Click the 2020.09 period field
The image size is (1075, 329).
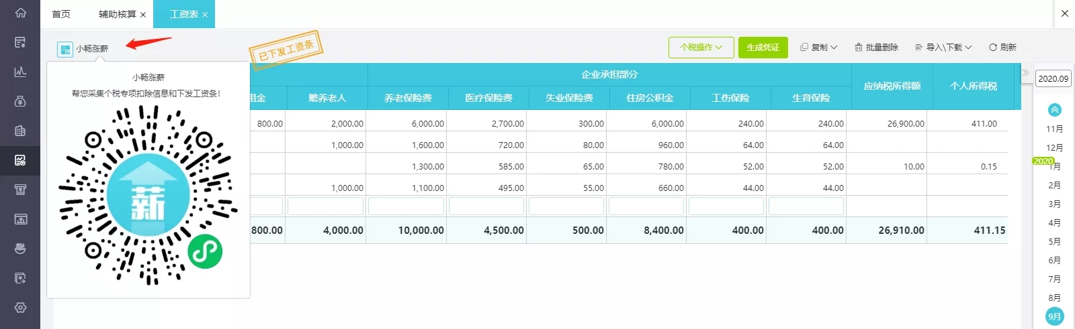point(1053,78)
